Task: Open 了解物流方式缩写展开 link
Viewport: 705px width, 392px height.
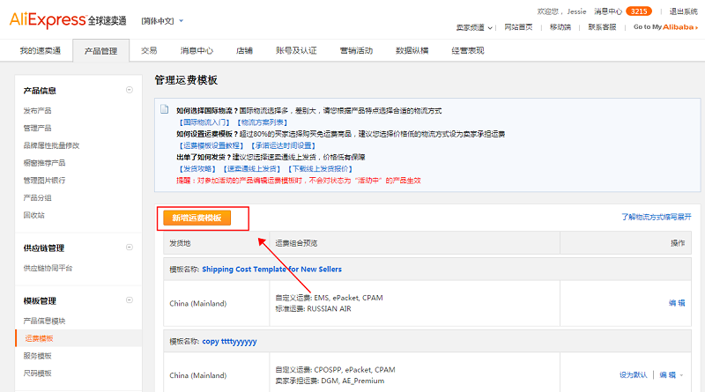Action: [656, 217]
